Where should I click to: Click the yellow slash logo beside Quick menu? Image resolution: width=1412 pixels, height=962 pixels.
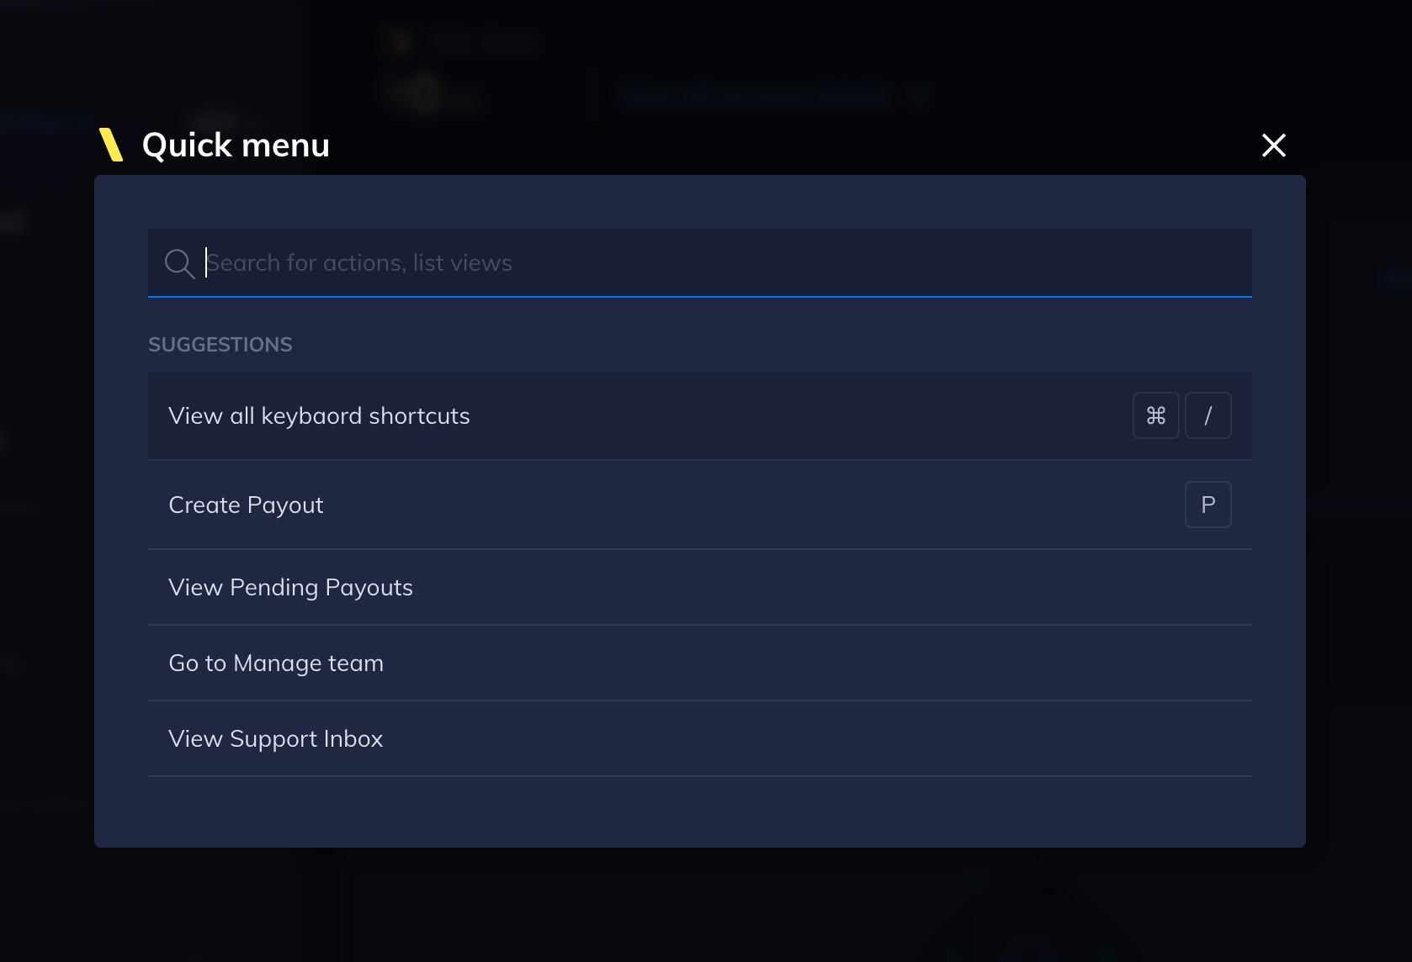(x=111, y=145)
